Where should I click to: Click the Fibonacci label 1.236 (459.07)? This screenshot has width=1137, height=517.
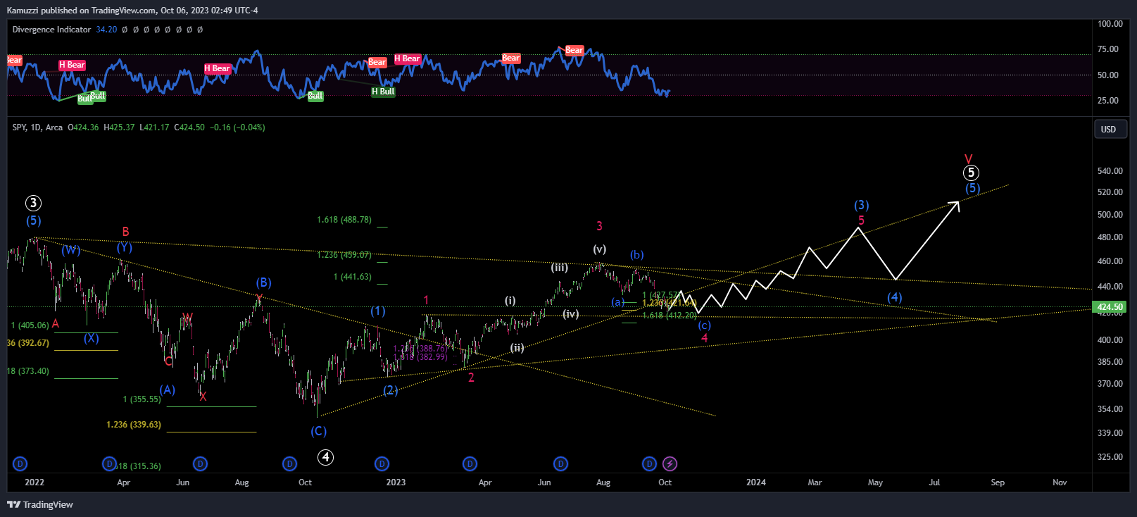pyautogui.click(x=344, y=255)
